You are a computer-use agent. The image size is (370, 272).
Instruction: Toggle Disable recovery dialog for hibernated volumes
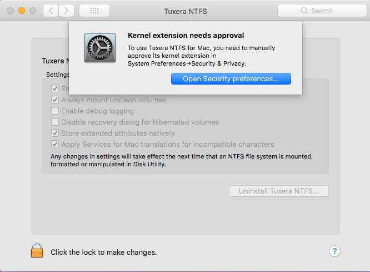(x=55, y=122)
